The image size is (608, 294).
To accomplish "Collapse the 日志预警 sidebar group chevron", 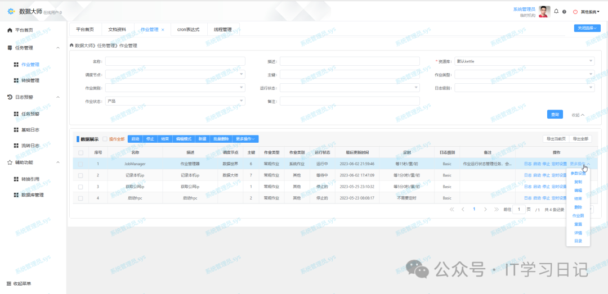I will coord(58,97).
